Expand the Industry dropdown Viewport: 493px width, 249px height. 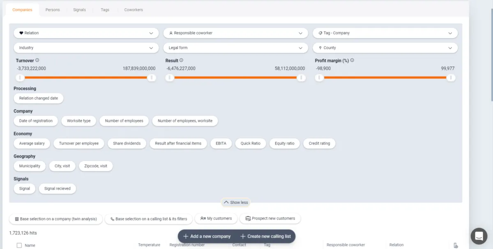click(86, 48)
